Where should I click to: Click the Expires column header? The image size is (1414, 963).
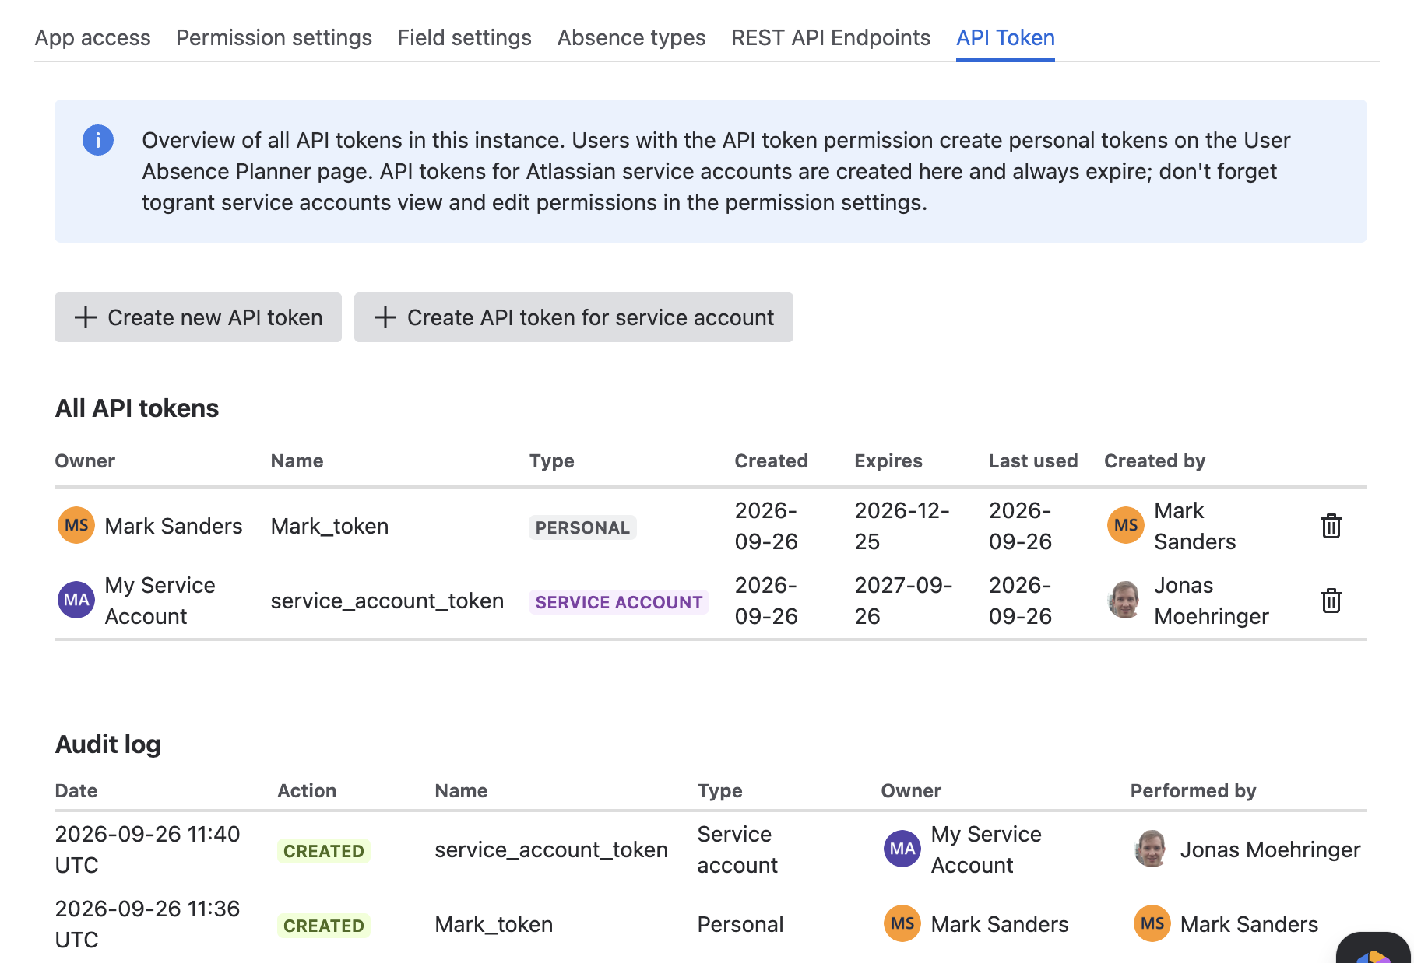pos(888,460)
